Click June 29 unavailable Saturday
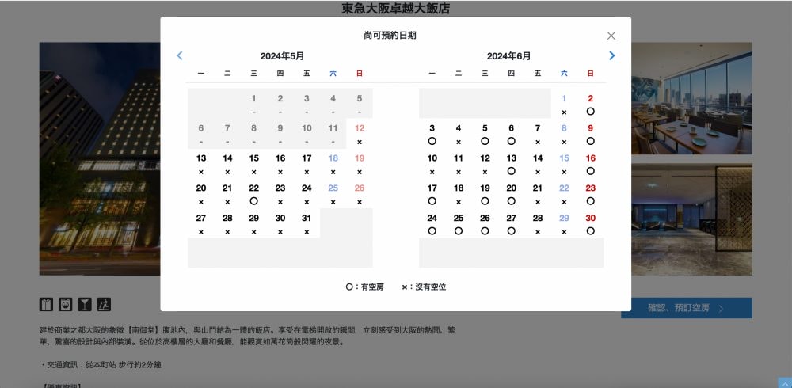Screen dimensions: 792x388 (x=564, y=224)
